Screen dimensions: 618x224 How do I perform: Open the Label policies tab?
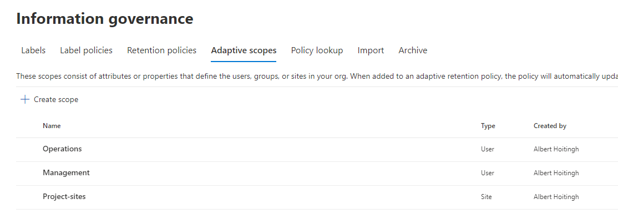point(86,50)
